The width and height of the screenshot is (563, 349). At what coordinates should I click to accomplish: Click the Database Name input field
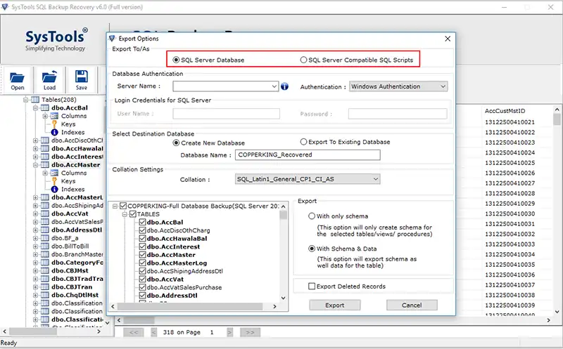pyautogui.click(x=308, y=154)
